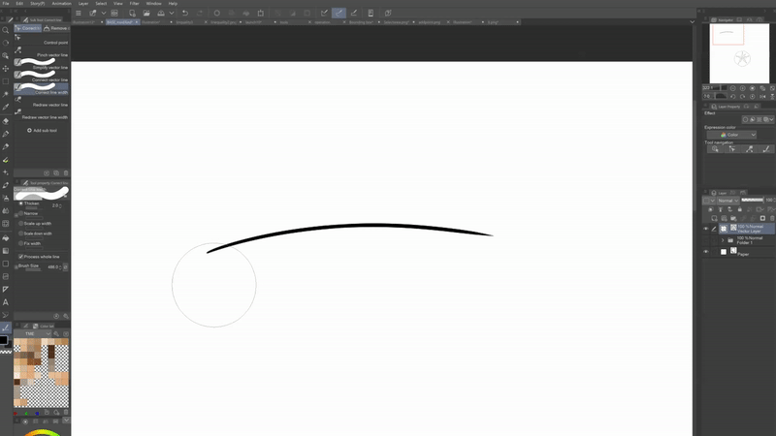Toggle visibility of the Paper layer

[x=706, y=252]
